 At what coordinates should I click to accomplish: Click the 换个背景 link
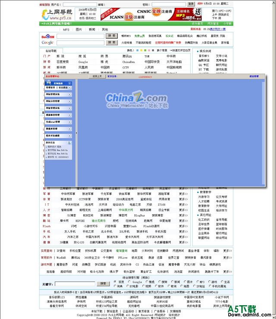pyautogui.click(x=162, y=50)
